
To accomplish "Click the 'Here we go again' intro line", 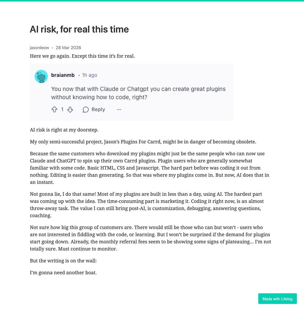I will (x=82, y=56).
